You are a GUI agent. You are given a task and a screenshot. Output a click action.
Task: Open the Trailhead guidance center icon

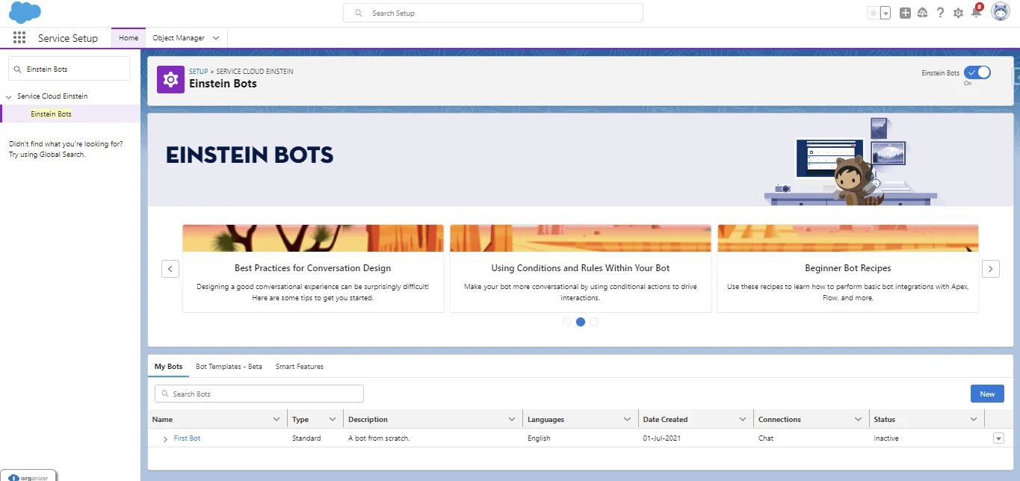point(922,13)
